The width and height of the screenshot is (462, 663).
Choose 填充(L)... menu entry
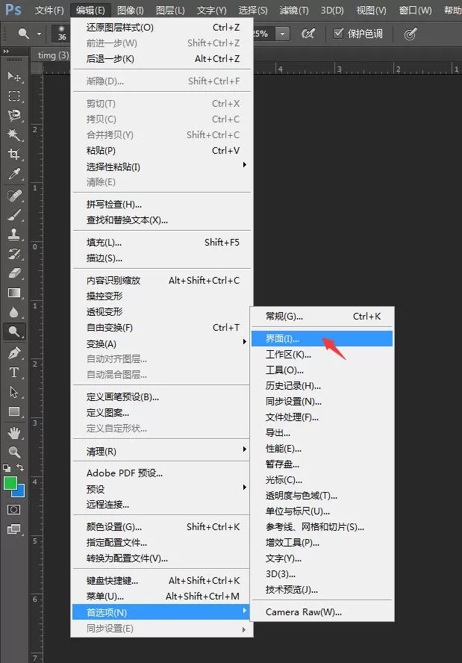162,243
